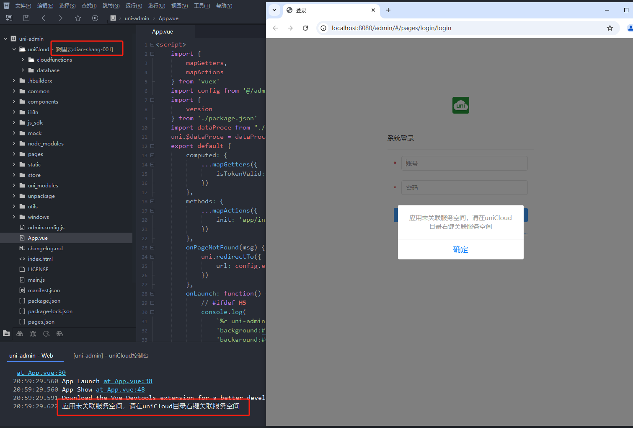Click the 密码 password input field

point(464,187)
